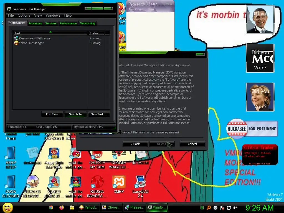Open the Windows menu in Task Manager

(x=53, y=16)
